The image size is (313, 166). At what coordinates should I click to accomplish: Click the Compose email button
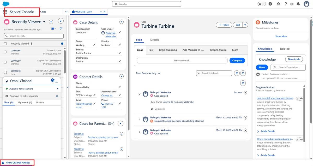coord(237,61)
